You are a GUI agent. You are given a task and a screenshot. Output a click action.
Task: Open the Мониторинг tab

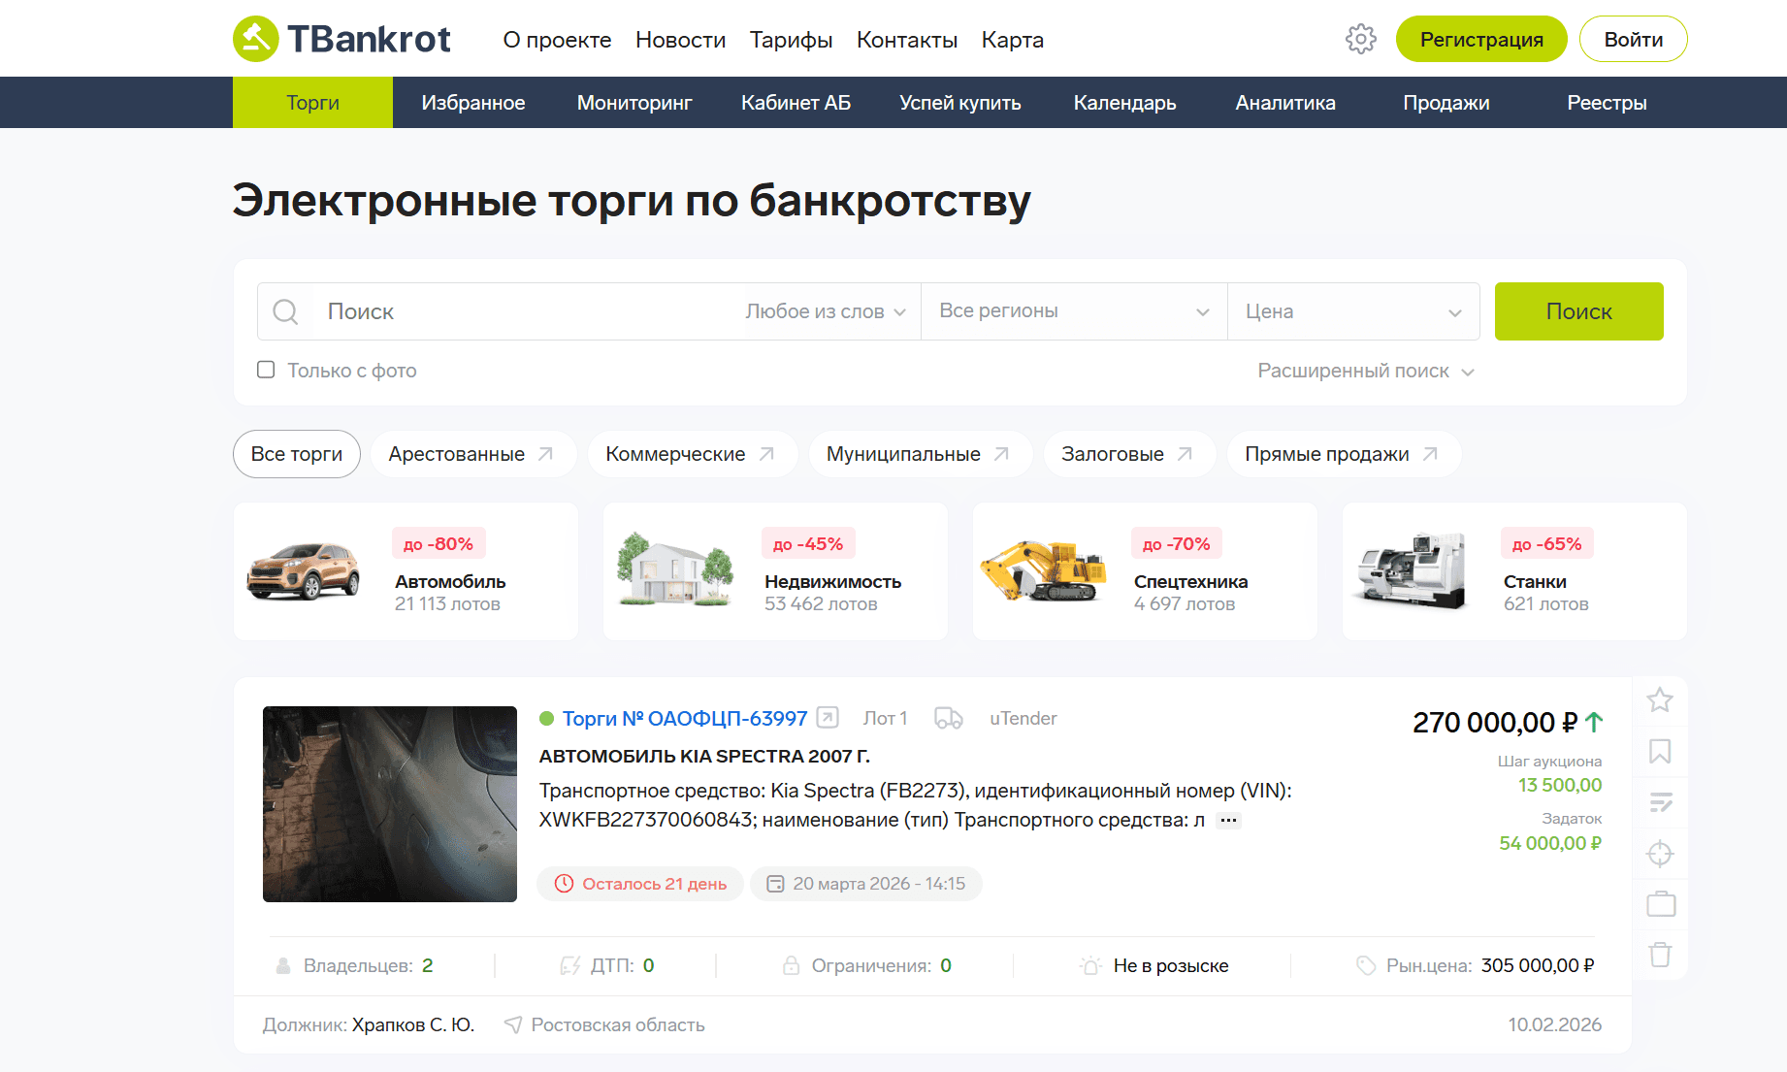tap(634, 103)
